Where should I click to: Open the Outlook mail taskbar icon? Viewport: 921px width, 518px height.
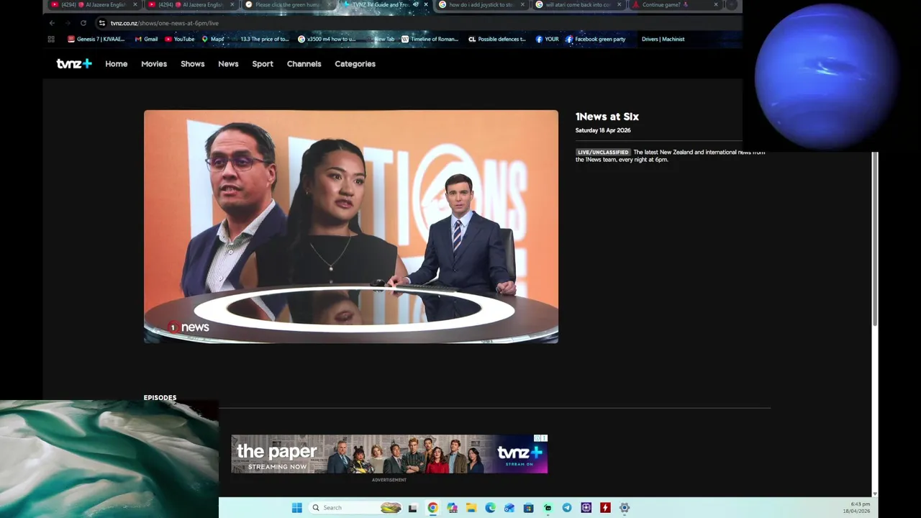point(509,508)
